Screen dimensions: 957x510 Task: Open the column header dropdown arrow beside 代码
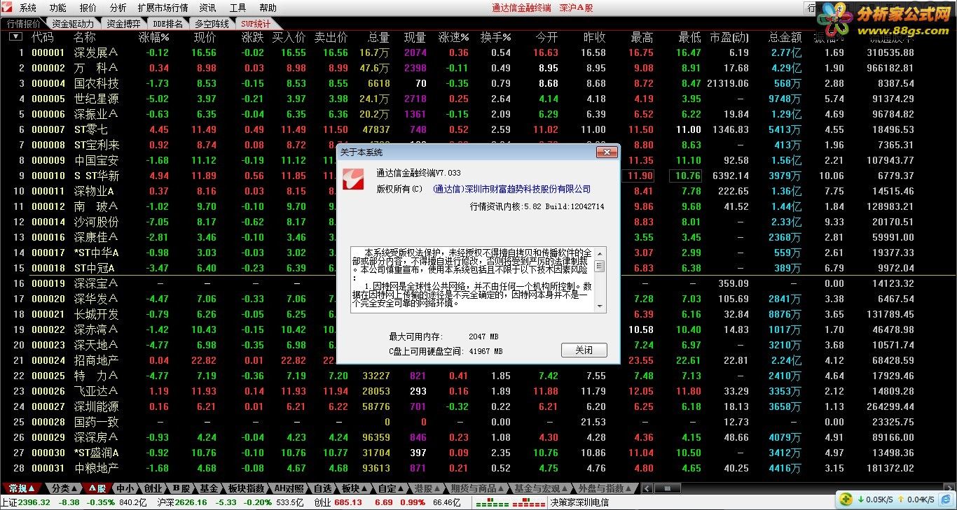pyautogui.click(x=15, y=37)
